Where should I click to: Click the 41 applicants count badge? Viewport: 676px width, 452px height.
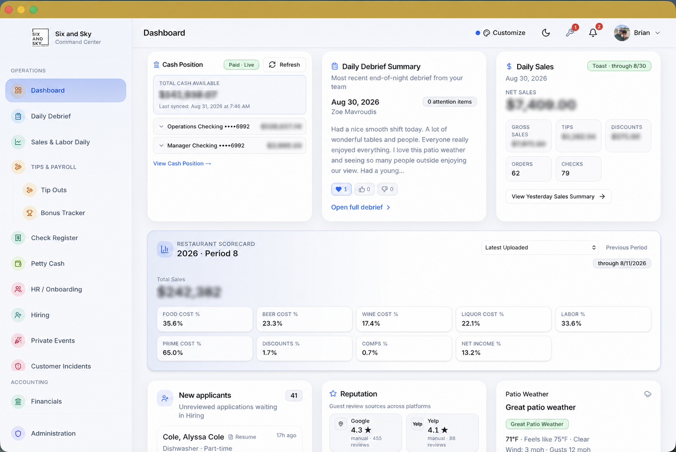[294, 396]
